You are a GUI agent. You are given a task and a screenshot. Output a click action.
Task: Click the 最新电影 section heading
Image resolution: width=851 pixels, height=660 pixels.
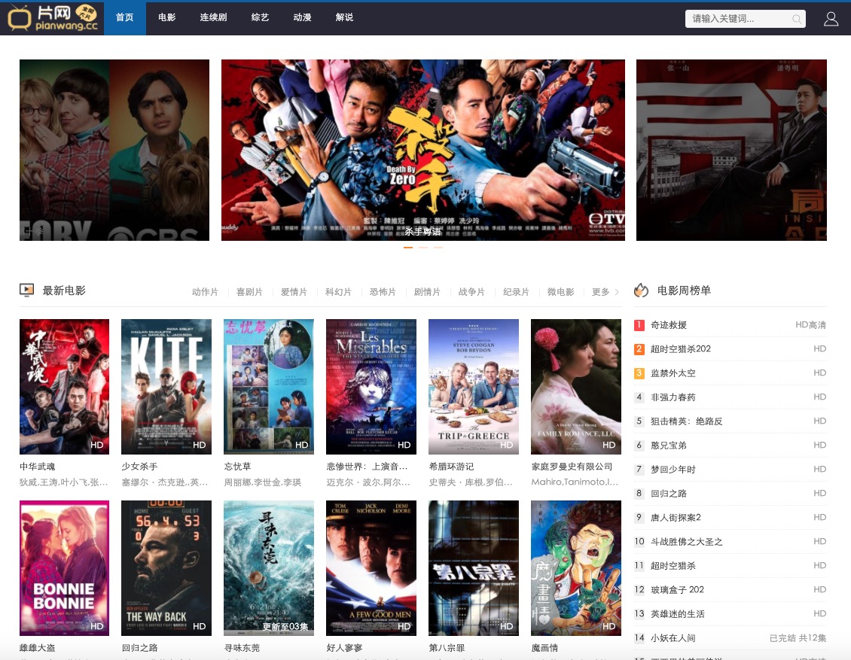(x=64, y=290)
